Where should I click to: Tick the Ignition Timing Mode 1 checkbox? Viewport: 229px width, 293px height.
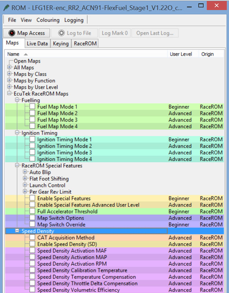[x=32, y=139]
